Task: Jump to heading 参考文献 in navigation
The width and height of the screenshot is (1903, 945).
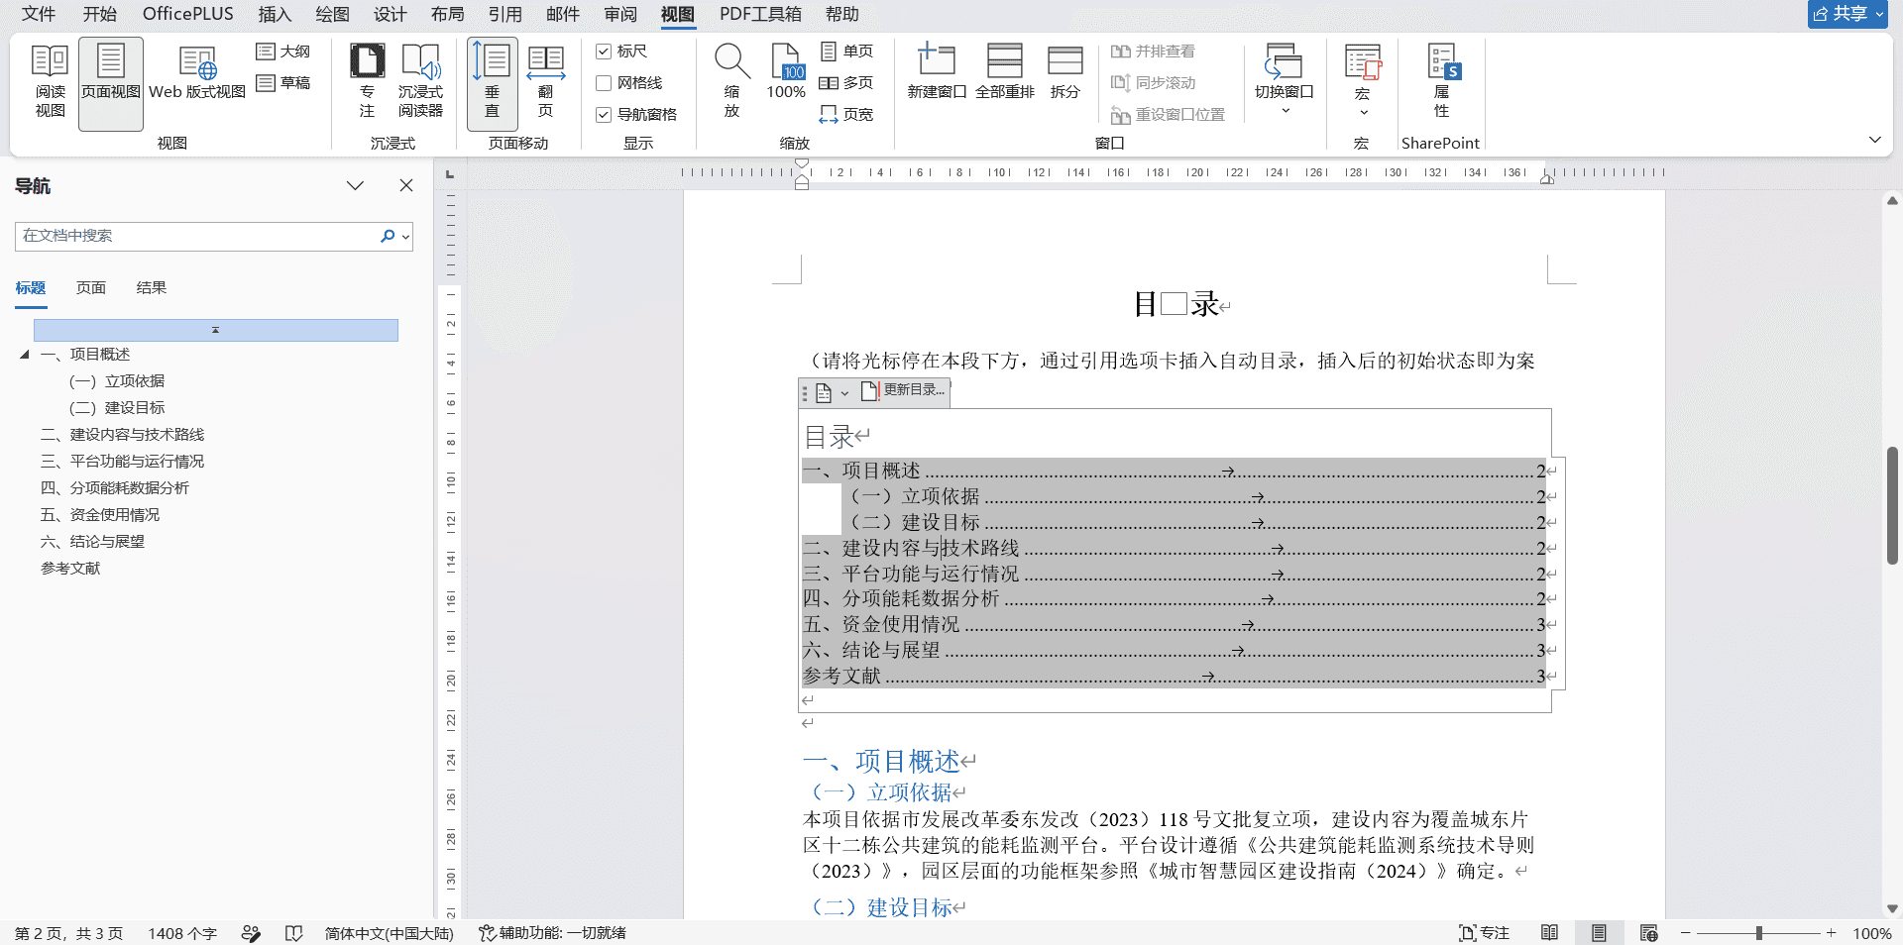Action: 70,569
